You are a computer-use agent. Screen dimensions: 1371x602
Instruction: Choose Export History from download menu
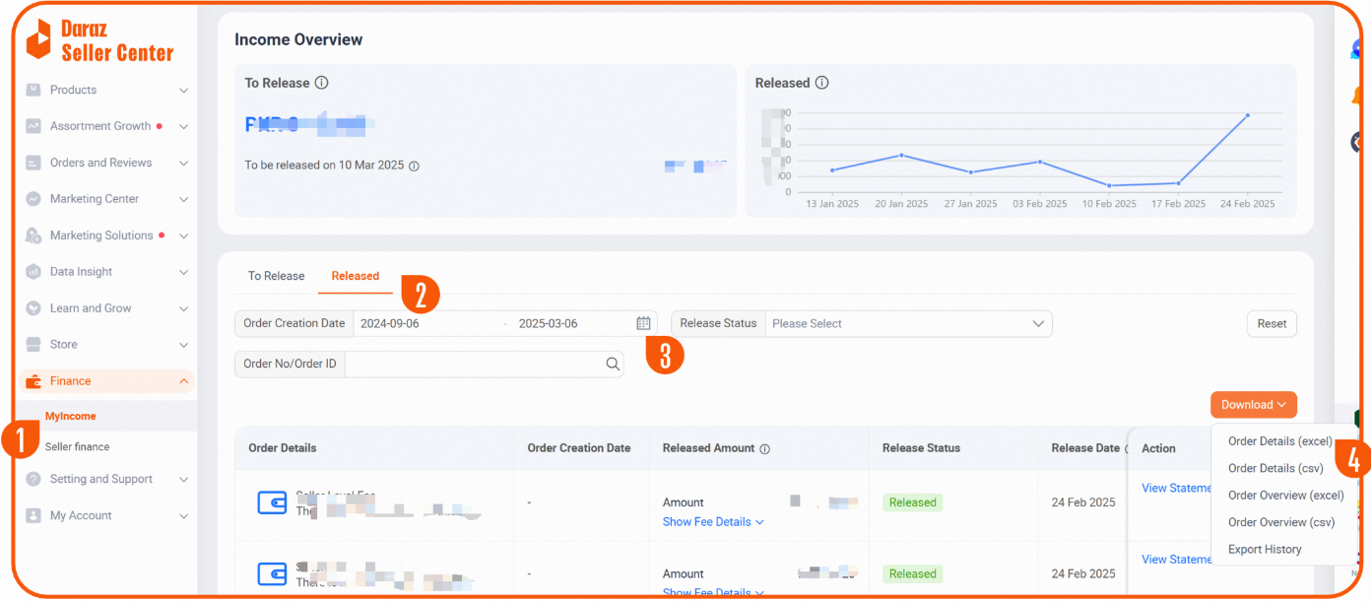(x=1264, y=550)
